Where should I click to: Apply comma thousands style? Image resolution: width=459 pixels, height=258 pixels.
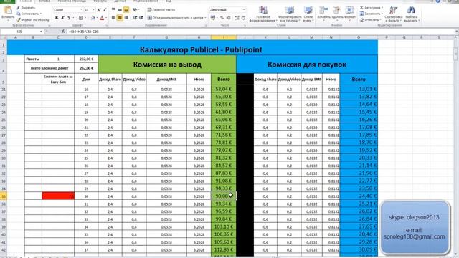(228, 18)
